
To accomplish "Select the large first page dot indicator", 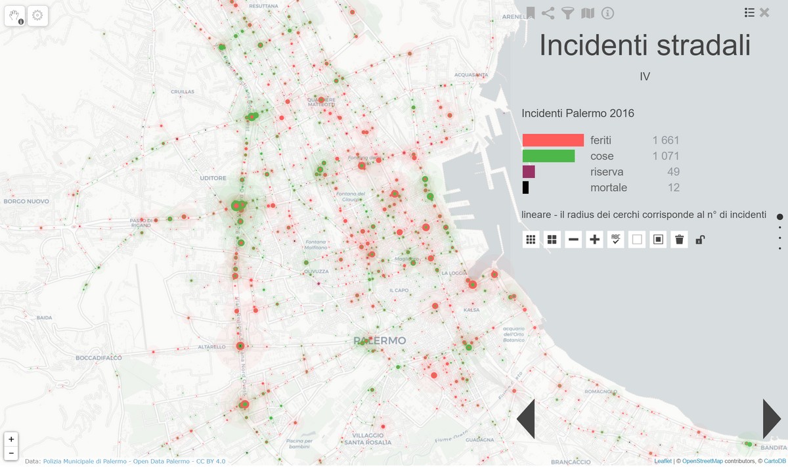I will 780,216.
